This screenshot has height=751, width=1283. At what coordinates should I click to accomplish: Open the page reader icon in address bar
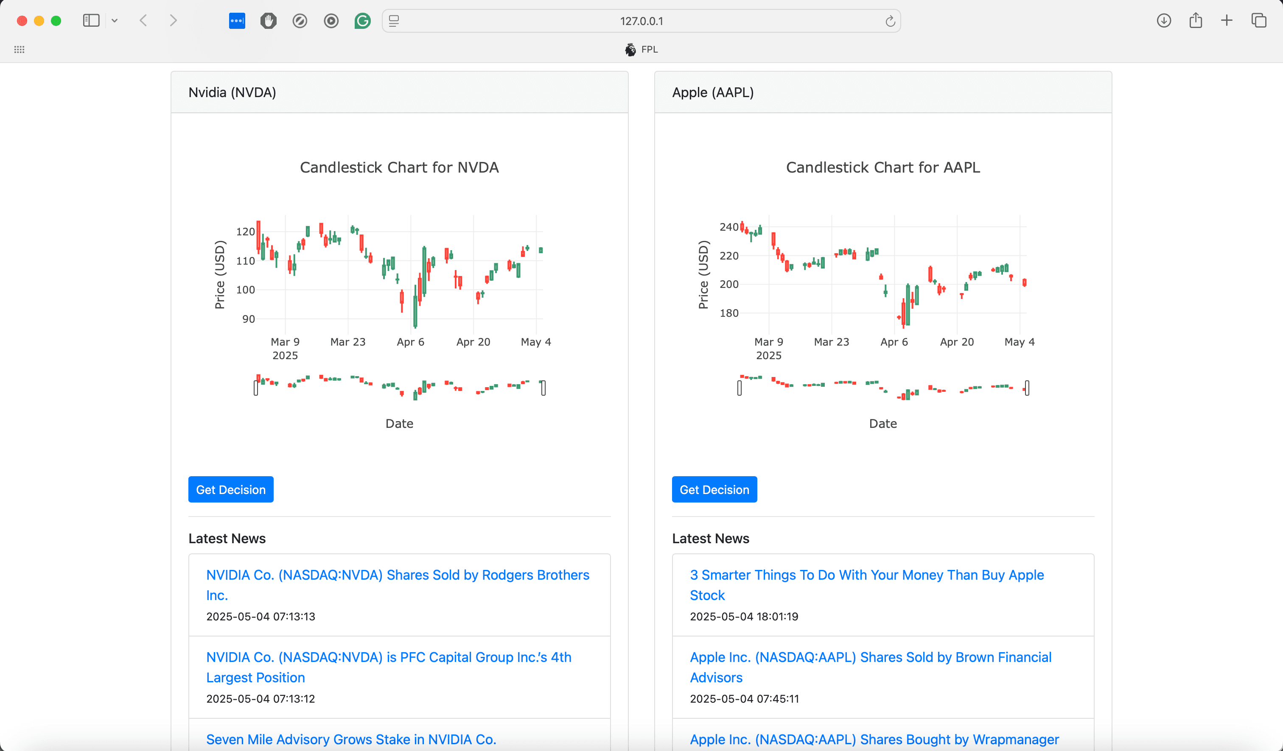tap(394, 21)
